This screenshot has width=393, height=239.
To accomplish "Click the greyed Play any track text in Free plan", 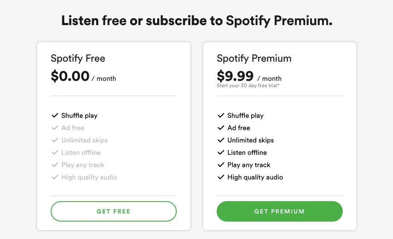I will 83,165.
